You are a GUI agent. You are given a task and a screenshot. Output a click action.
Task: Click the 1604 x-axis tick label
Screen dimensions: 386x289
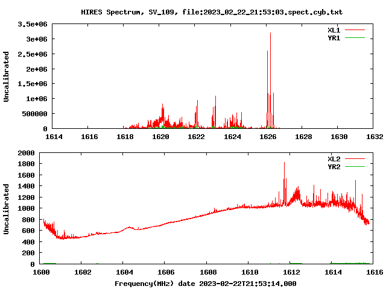coord(124,272)
